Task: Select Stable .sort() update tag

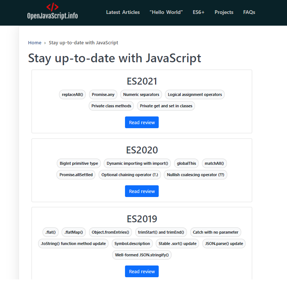Action: [x=177, y=244]
